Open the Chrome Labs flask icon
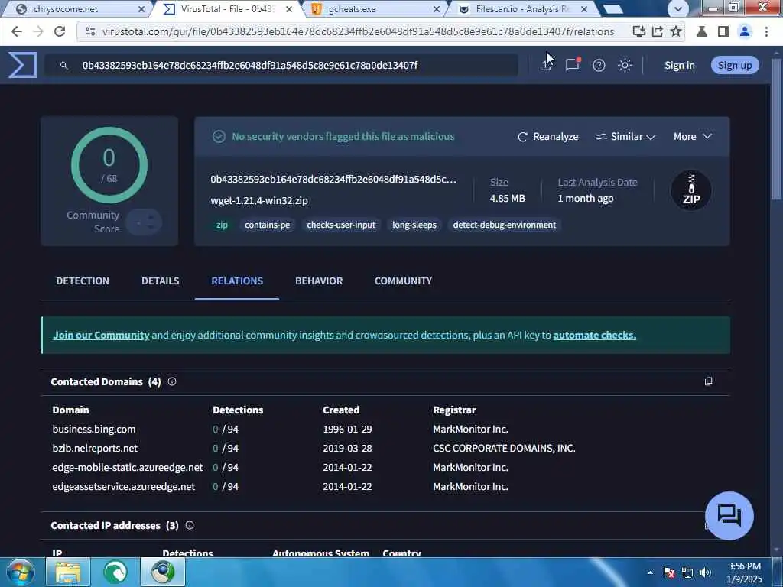This screenshot has width=783, height=587. pyautogui.click(x=702, y=31)
